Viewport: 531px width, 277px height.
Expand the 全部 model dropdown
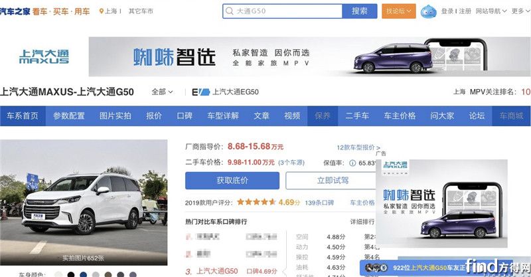click(x=162, y=92)
